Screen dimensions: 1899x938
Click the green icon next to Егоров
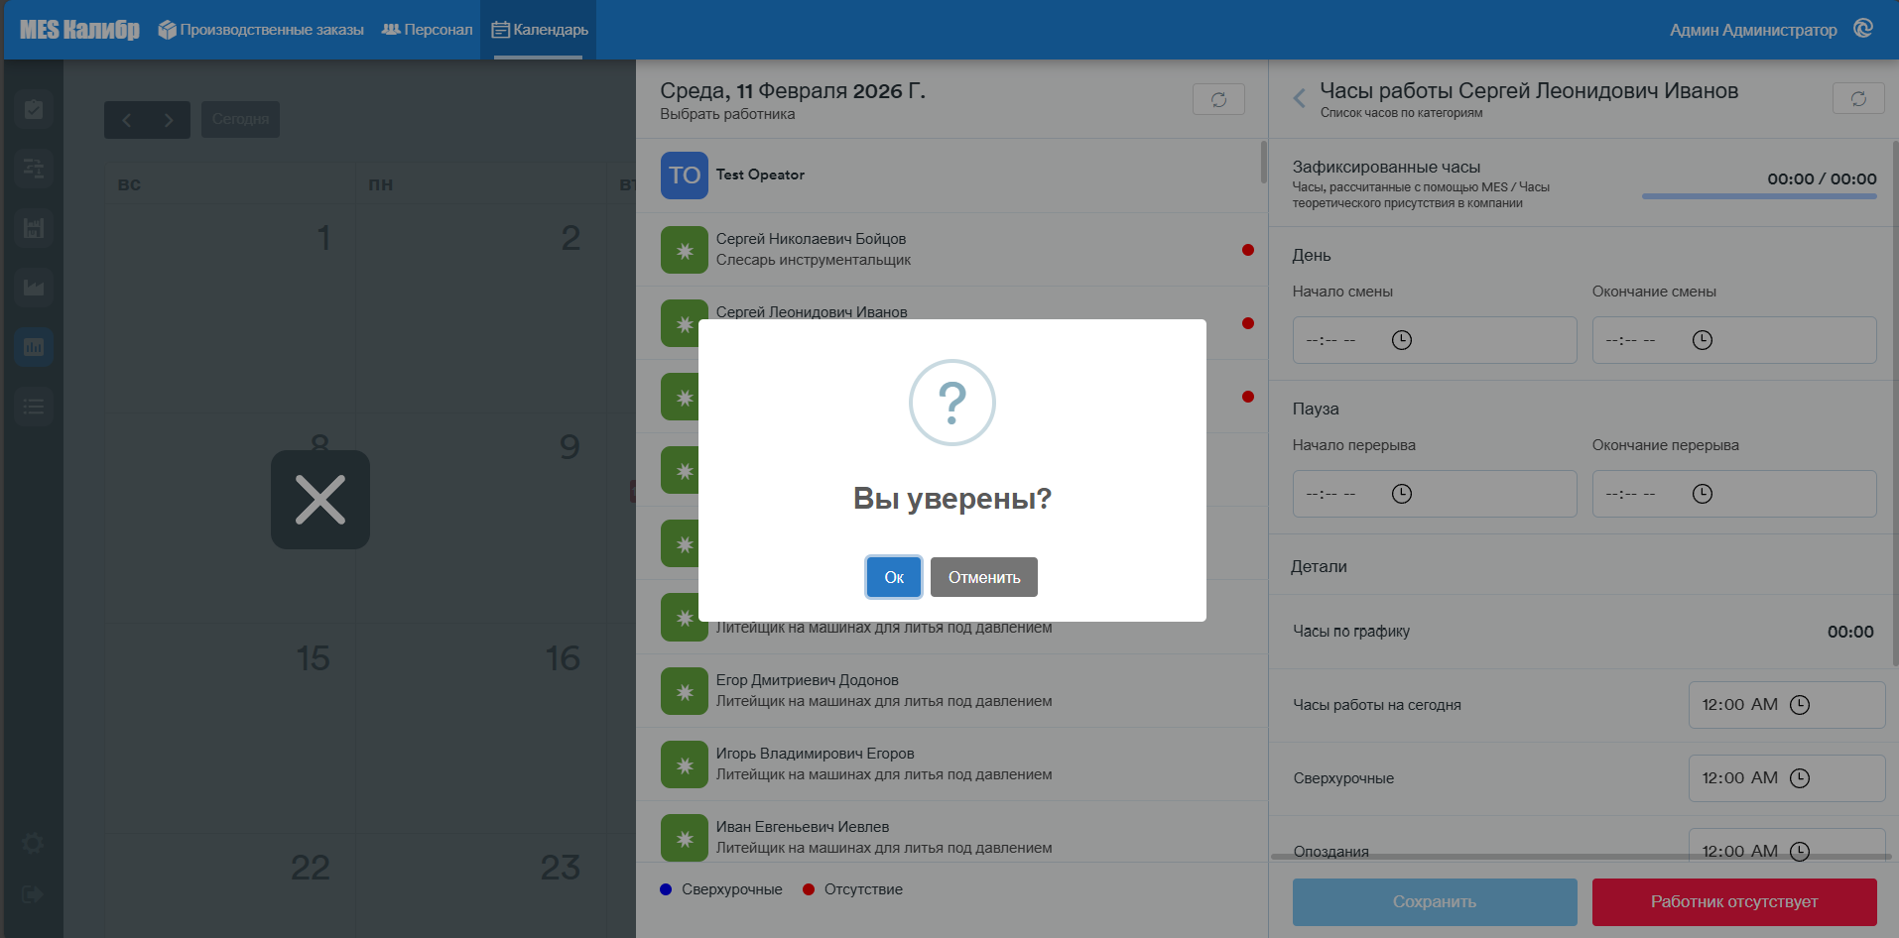[x=685, y=765]
